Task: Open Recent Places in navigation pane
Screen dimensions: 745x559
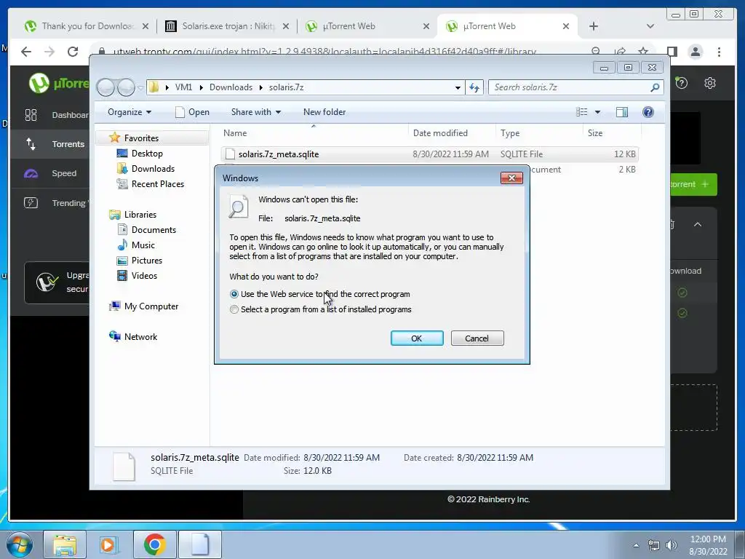Action: click(157, 184)
